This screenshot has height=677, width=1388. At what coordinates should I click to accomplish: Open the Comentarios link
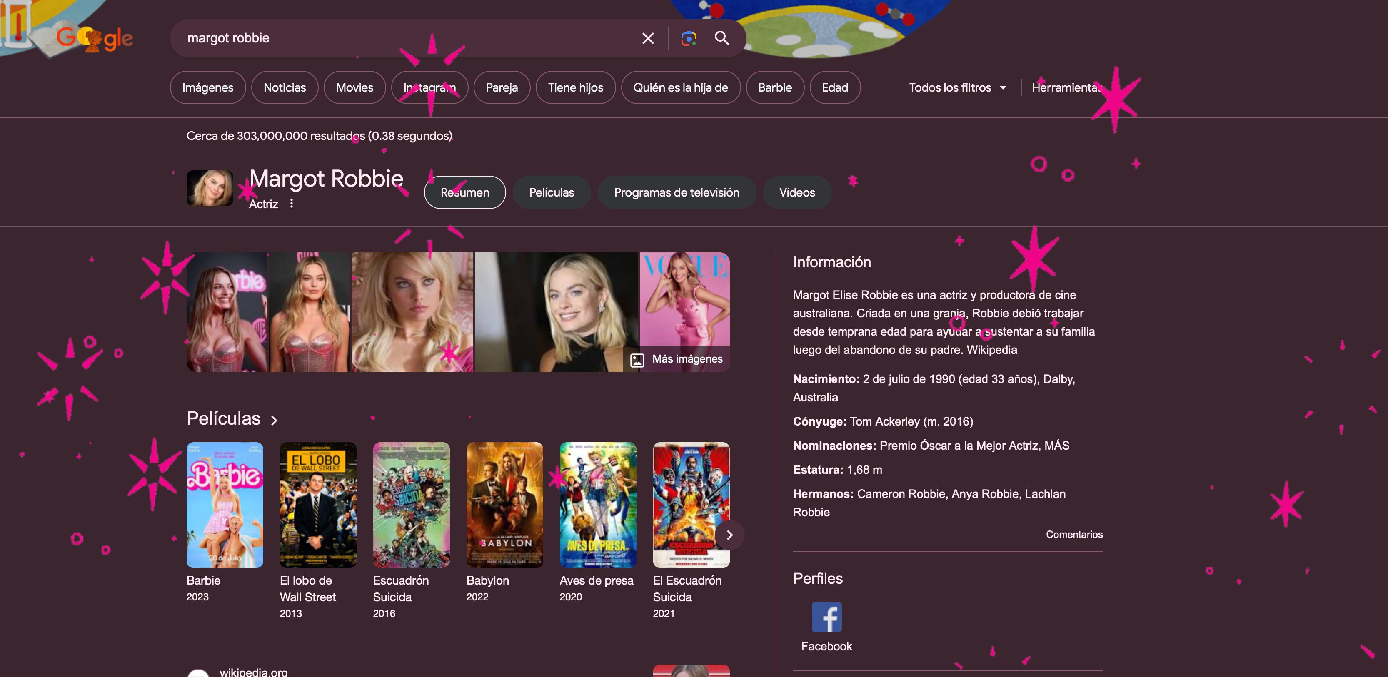click(1074, 534)
